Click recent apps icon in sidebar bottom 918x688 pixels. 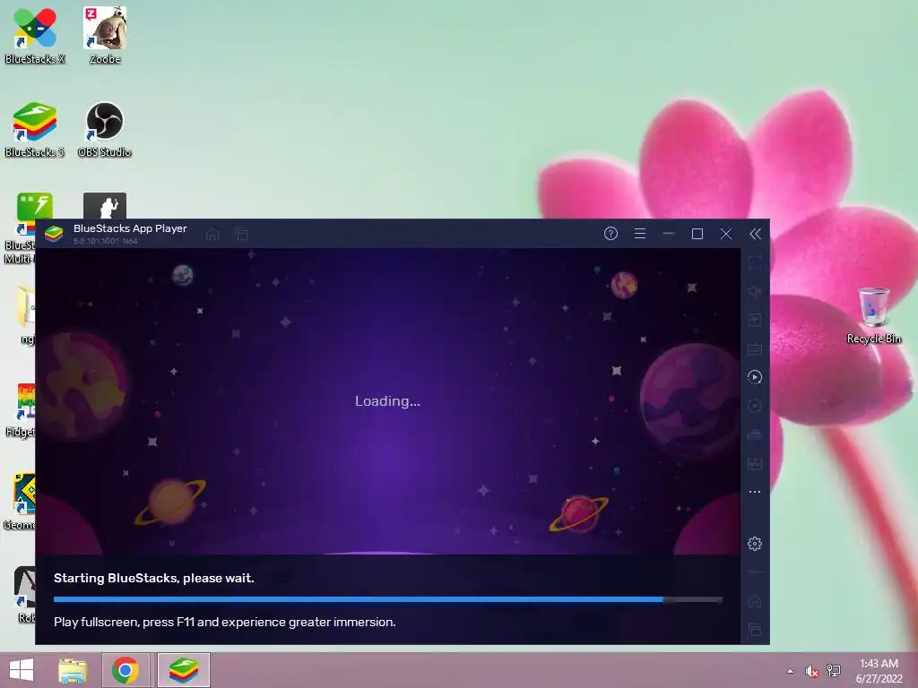[x=755, y=630]
